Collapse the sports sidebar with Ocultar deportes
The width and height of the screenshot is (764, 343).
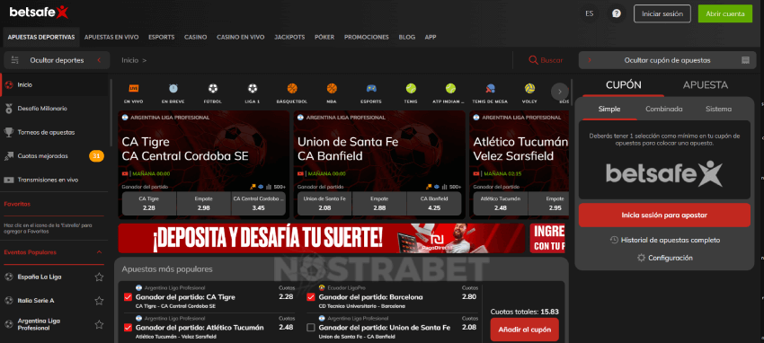point(56,60)
